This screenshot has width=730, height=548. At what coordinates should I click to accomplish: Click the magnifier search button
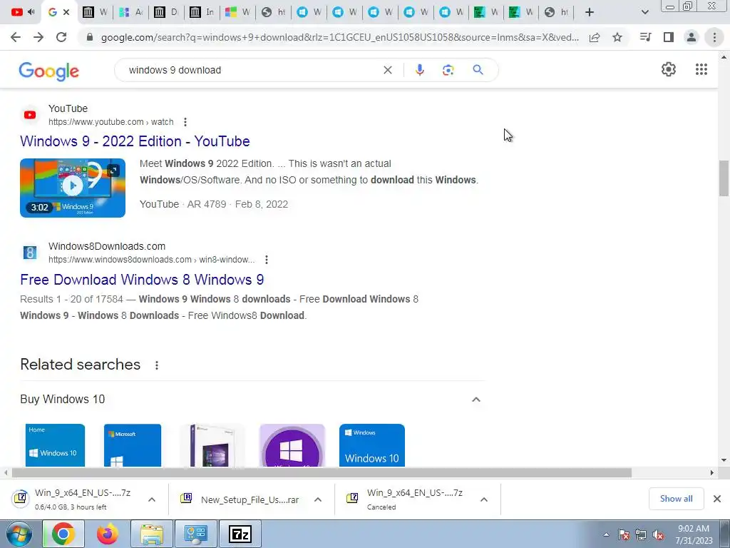(x=478, y=70)
